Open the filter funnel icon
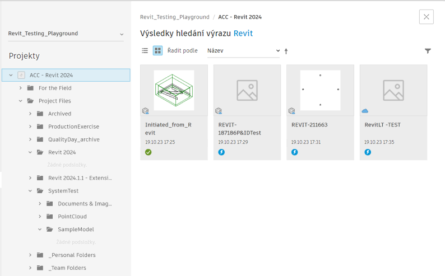 coord(428,51)
